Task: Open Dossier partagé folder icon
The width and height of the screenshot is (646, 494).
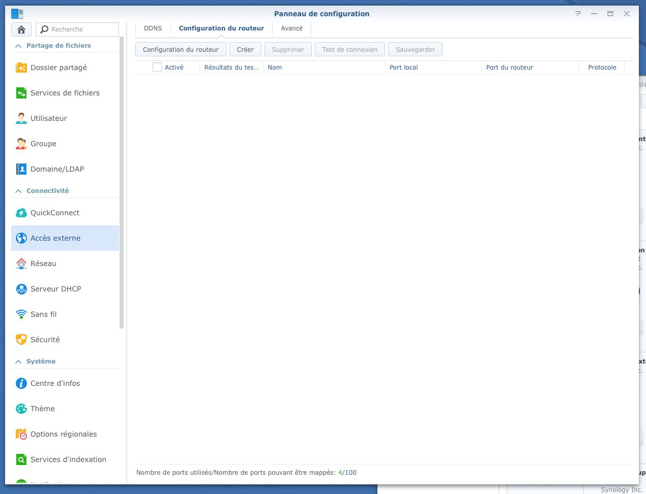Action: click(21, 68)
